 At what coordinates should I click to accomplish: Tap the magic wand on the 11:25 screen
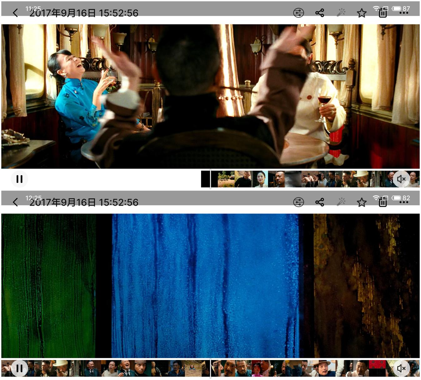tap(341, 13)
